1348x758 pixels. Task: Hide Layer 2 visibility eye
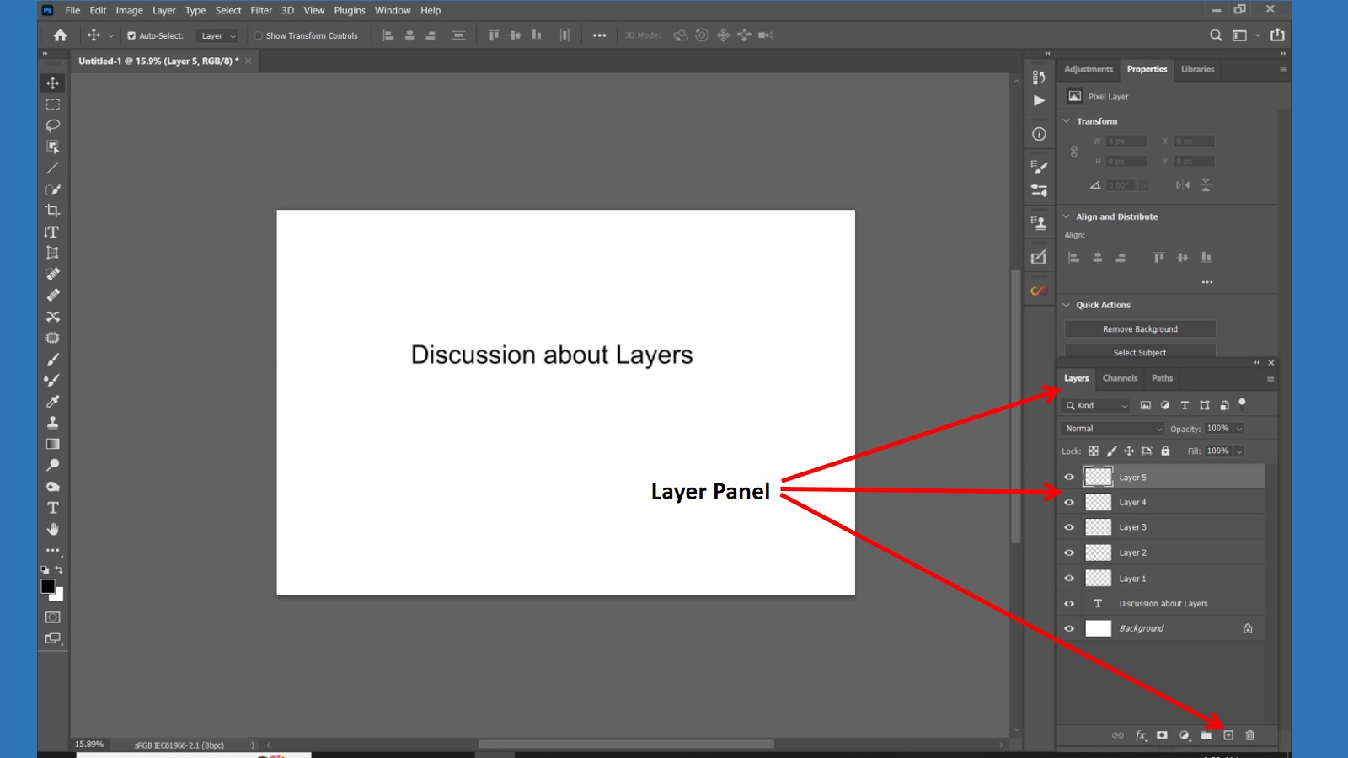(x=1069, y=552)
